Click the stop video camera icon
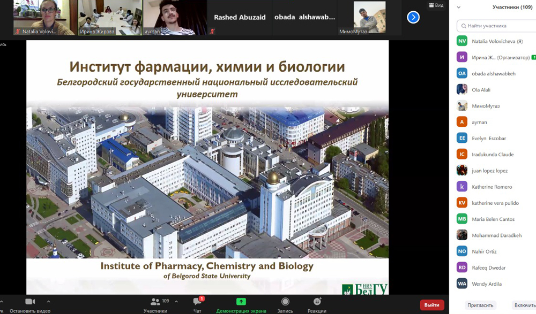The width and height of the screenshot is (536, 314). 30,302
